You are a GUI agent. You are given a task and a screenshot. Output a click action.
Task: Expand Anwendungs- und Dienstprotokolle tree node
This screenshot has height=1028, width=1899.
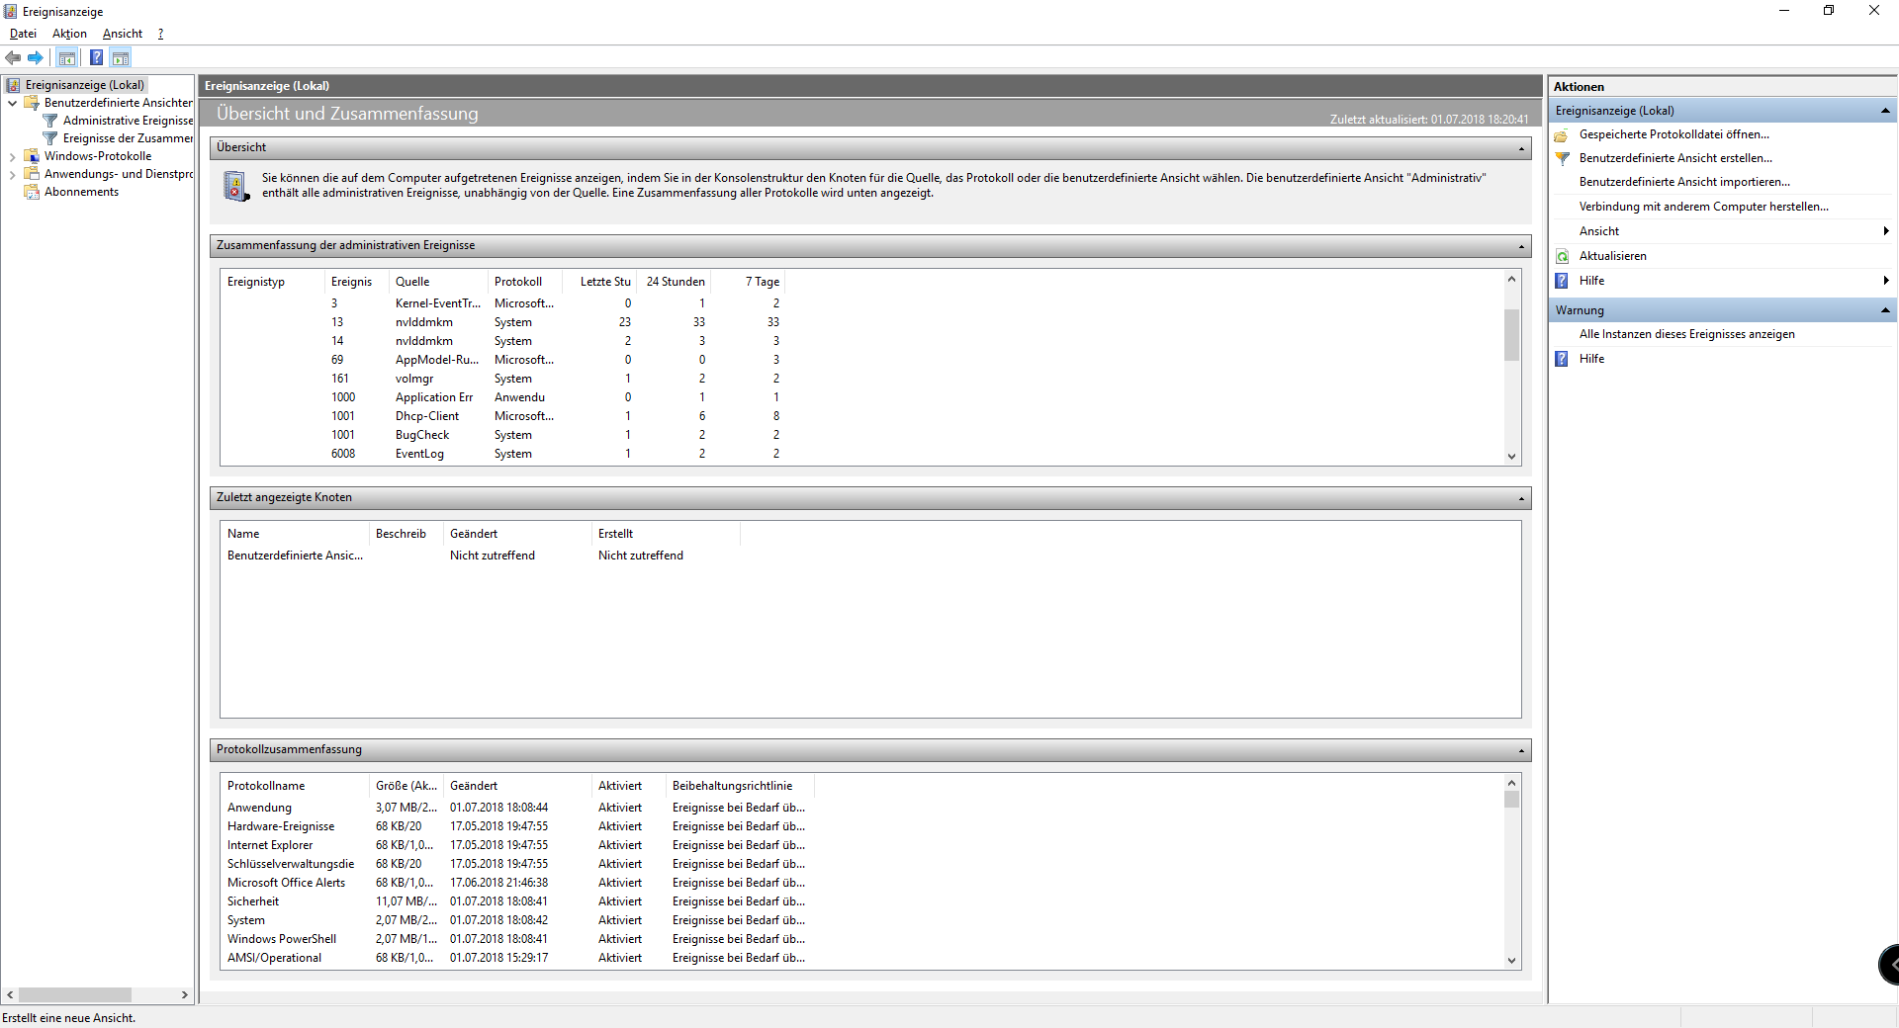[x=12, y=174]
